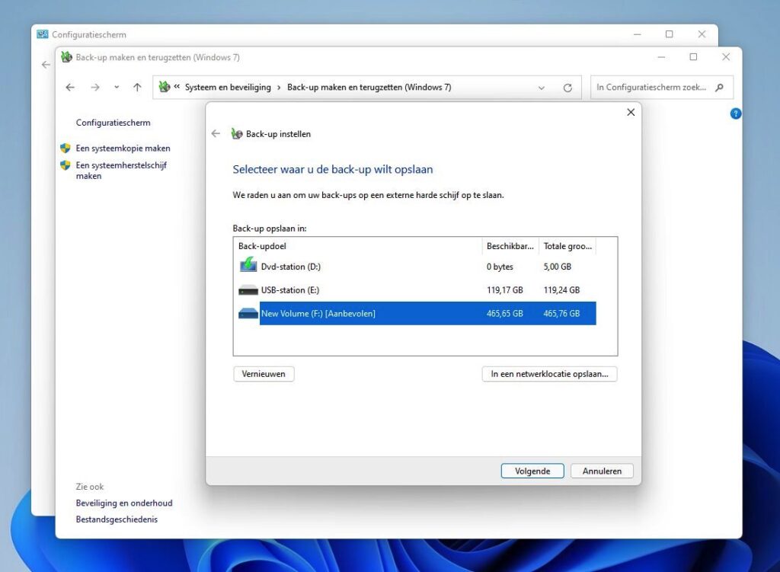Click the USB-station drive icon
The width and height of the screenshot is (780, 572).
point(248,290)
